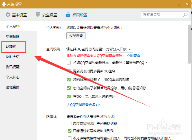Minimize the 系统设置 window

(179, 5)
